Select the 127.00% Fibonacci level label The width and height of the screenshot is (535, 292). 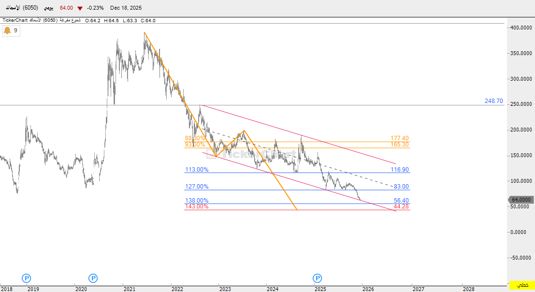(x=197, y=187)
